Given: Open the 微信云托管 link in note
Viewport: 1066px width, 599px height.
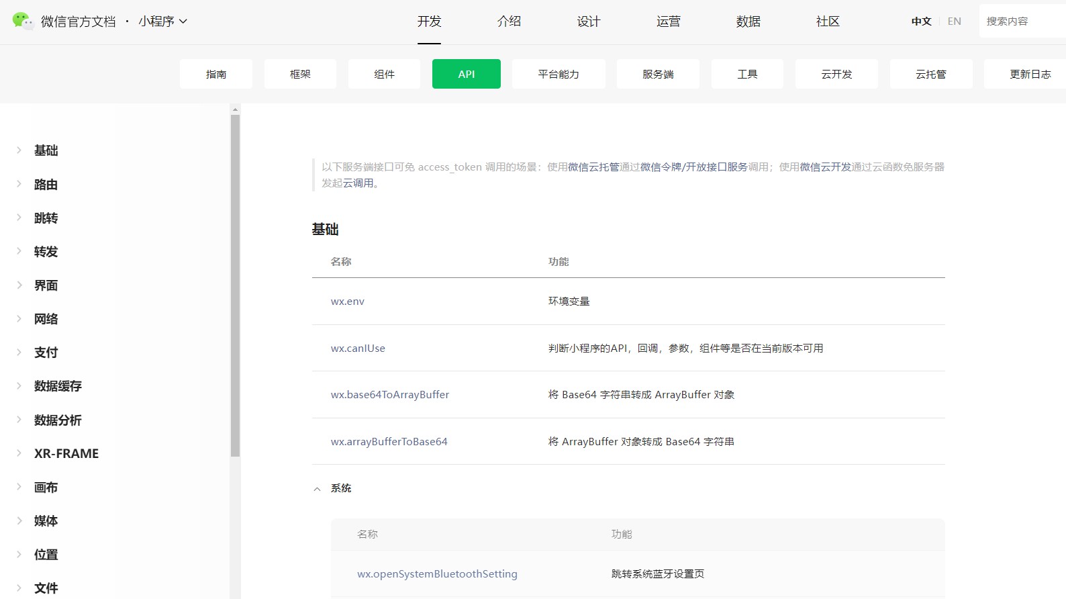Looking at the screenshot, I should (593, 167).
